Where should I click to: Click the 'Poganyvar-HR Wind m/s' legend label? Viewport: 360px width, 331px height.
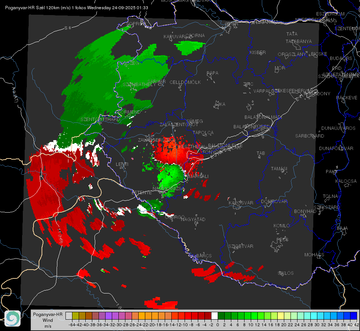click(48, 320)
